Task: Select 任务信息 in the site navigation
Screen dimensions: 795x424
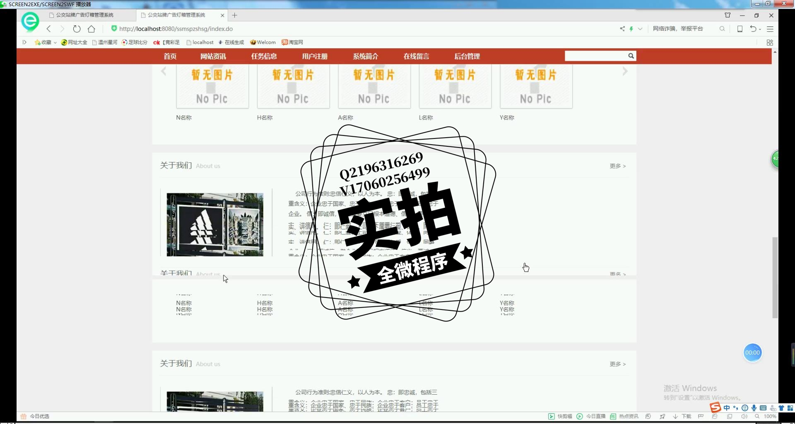Action: click(x=264, y=56)
